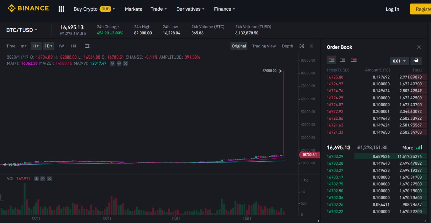Open minute interval dropdown

(x=24, y=46)
